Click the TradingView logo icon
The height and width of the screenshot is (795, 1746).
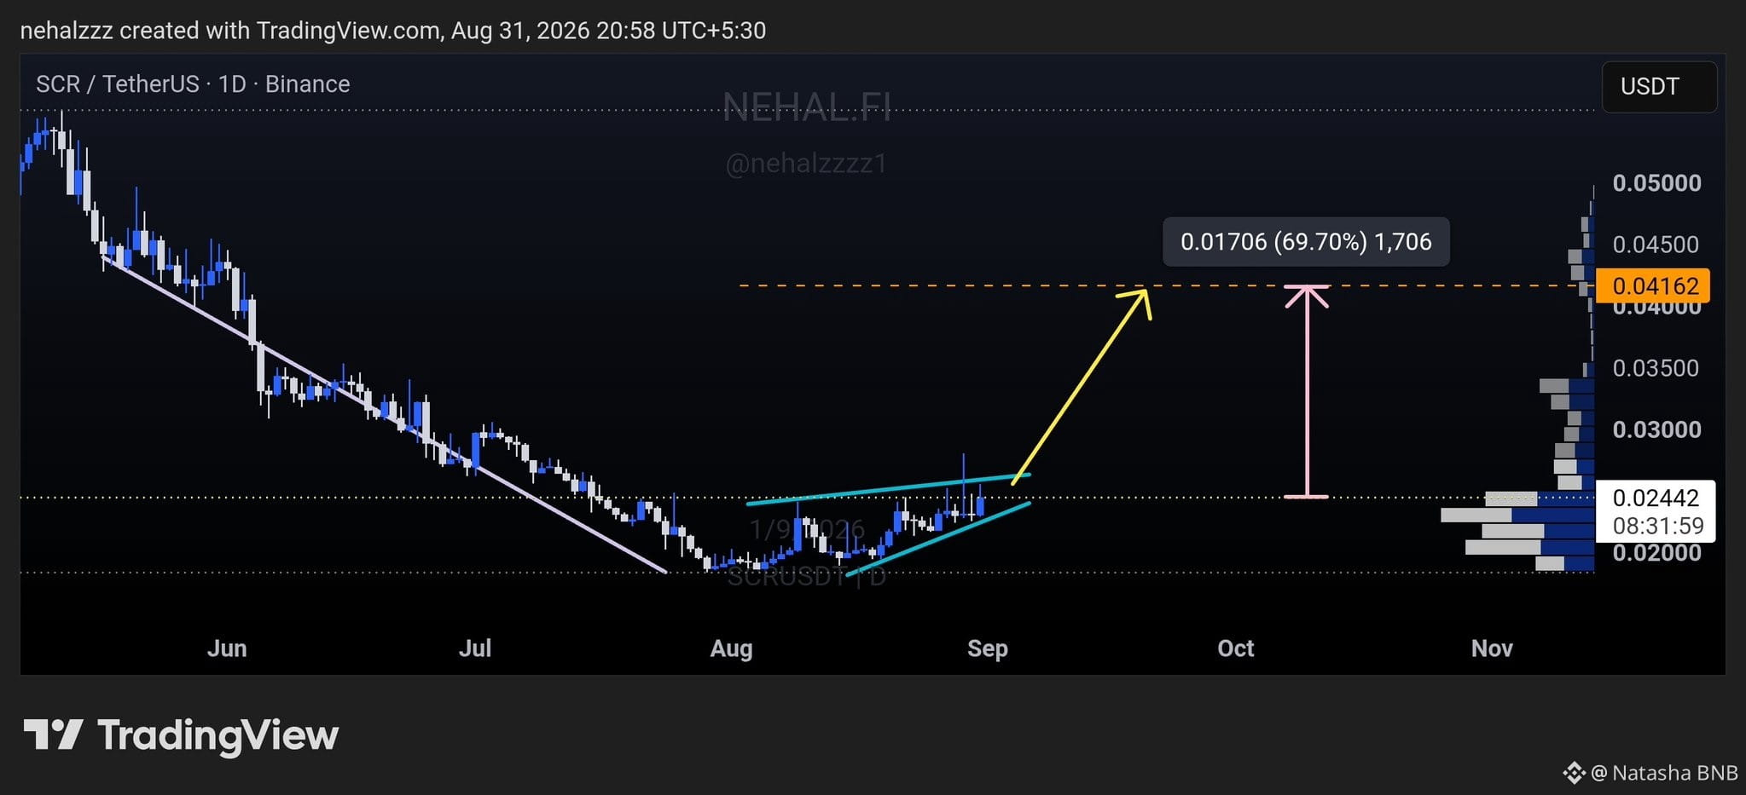[53, 735]
